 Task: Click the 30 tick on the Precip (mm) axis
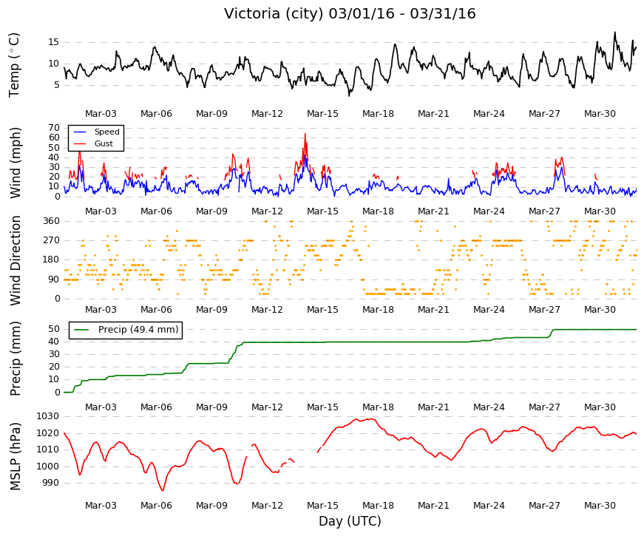[x=54, y=354]
